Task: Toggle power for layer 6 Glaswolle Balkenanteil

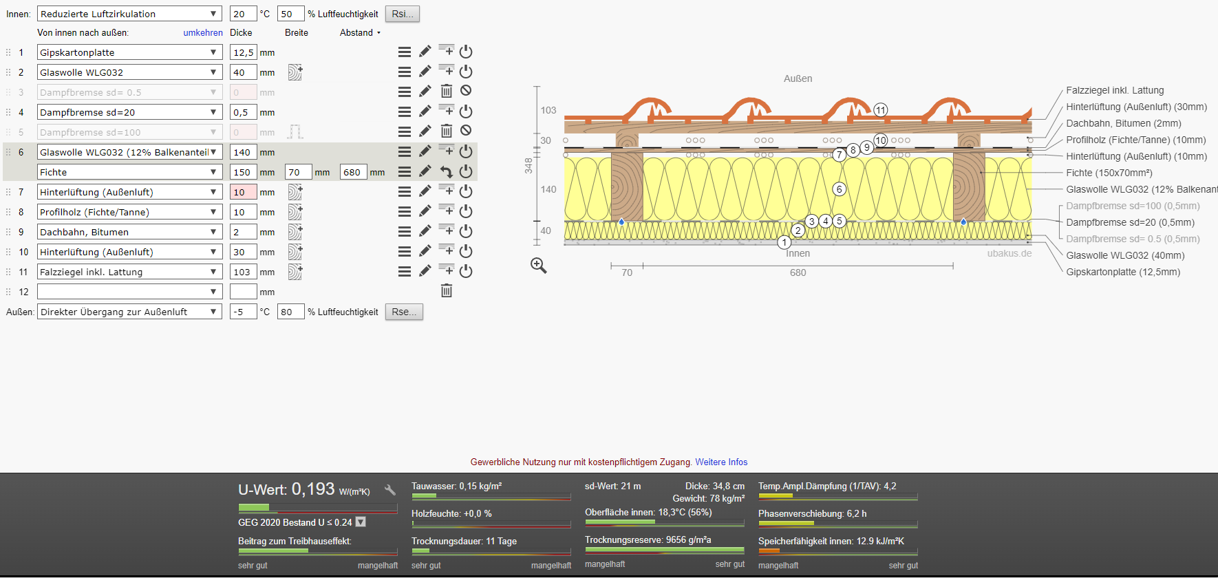Action: (x=466, y=151)
